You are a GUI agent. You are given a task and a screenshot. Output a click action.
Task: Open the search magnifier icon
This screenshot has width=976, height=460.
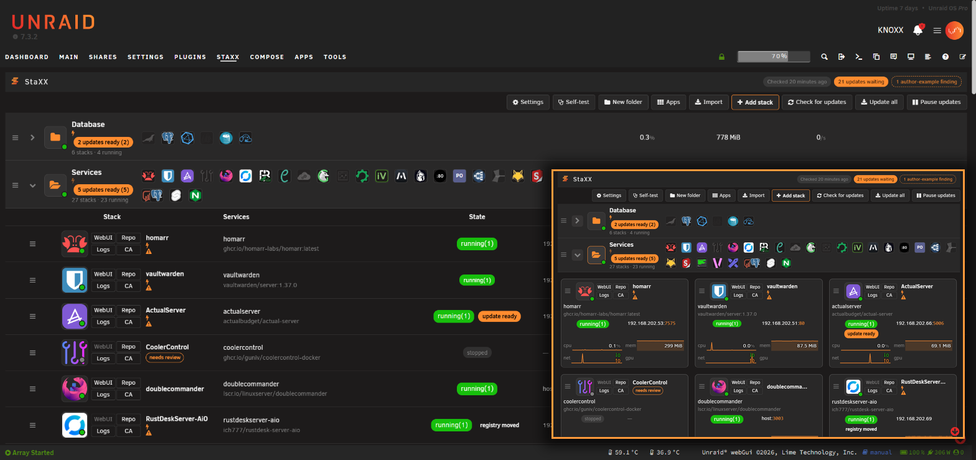pos(824,57)
